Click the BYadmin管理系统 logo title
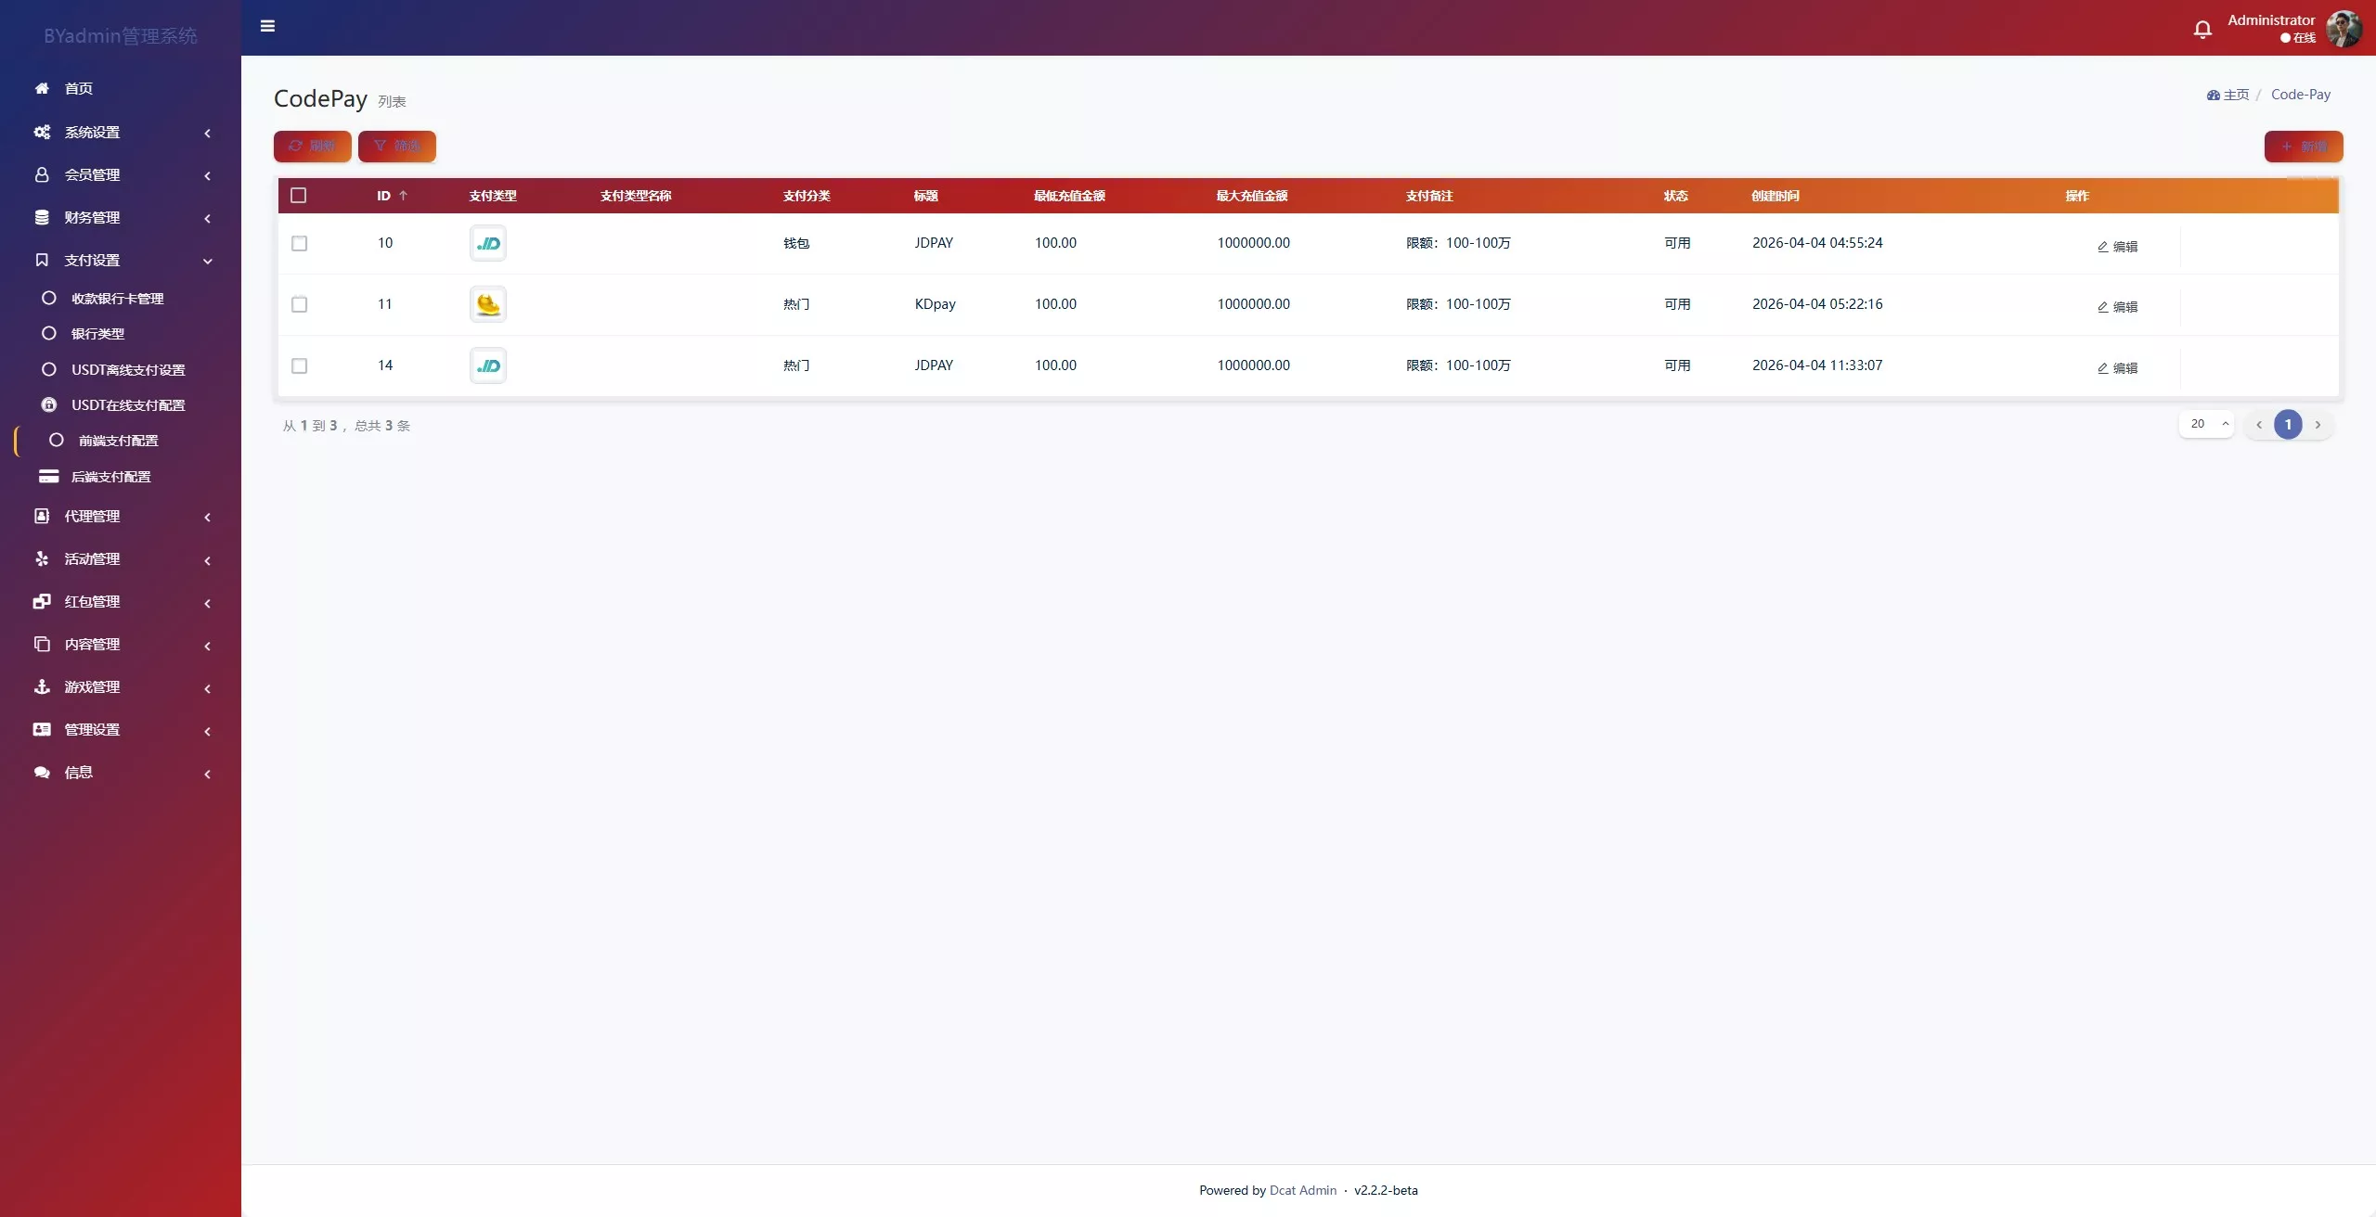 (x=121, y=35)
